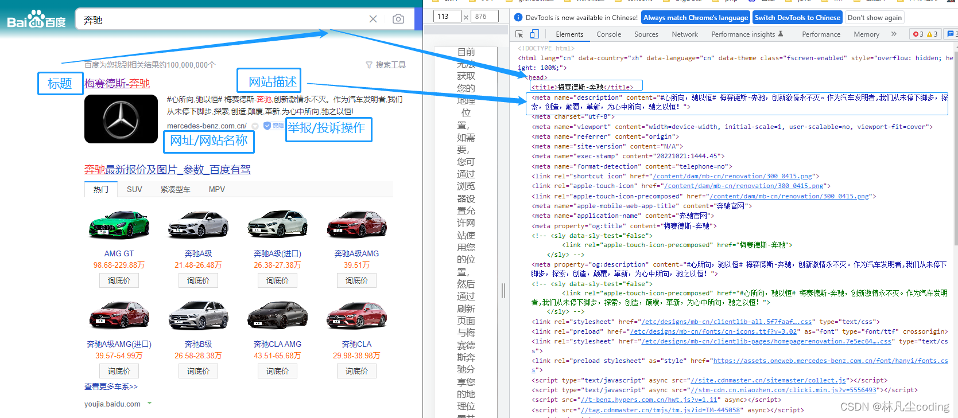Dismiss notice with Don't show again

874,18
